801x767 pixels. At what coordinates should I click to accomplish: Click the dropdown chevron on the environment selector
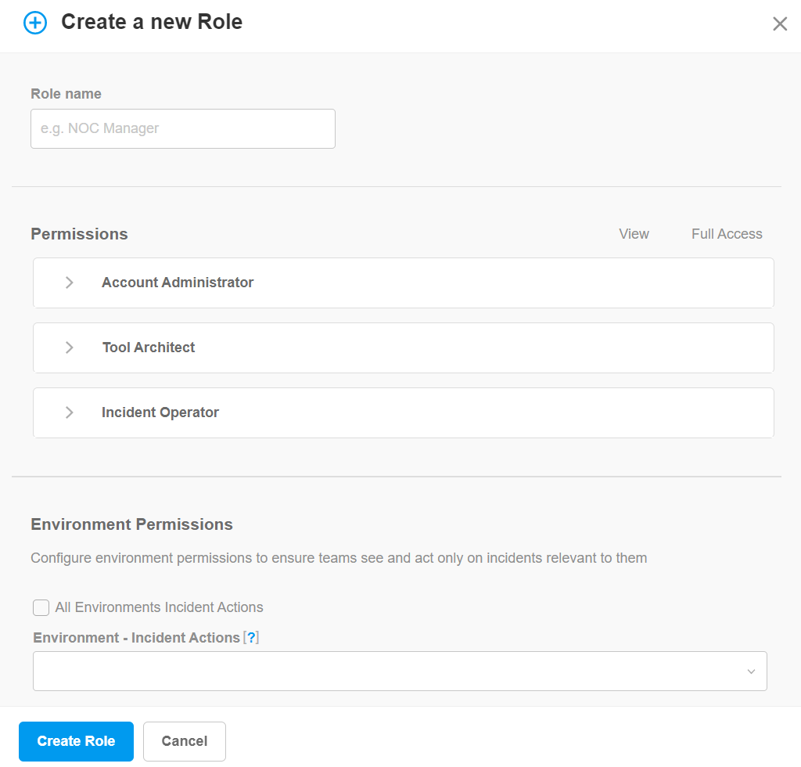click(x=750, y=671)
